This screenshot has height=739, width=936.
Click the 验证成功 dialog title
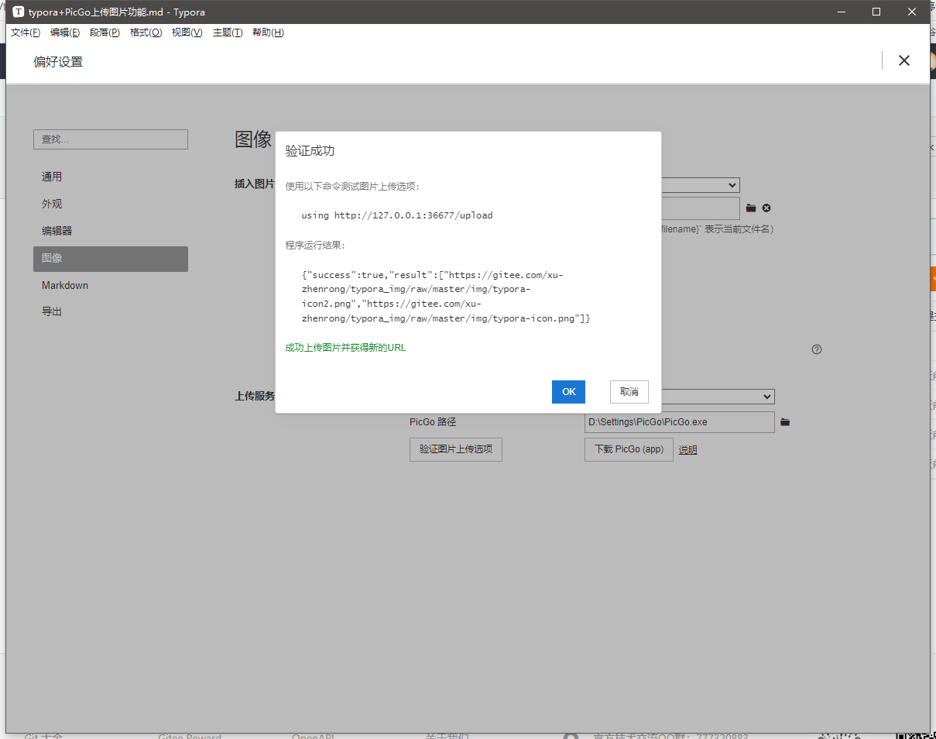(310, 151)
